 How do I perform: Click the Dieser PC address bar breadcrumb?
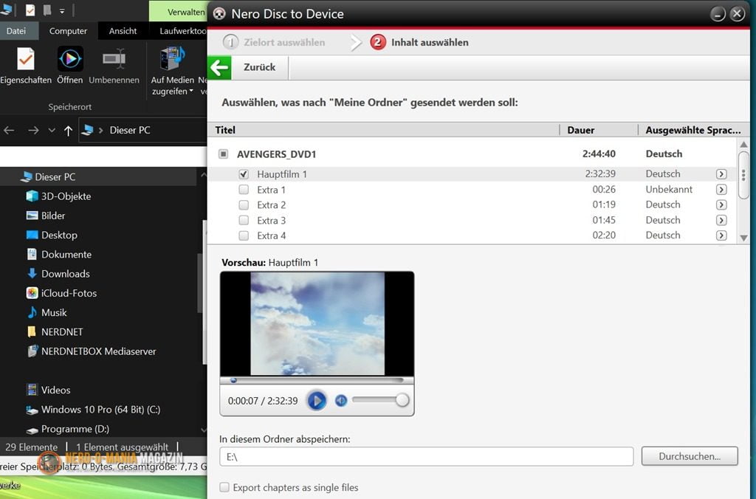pos(130,130)
